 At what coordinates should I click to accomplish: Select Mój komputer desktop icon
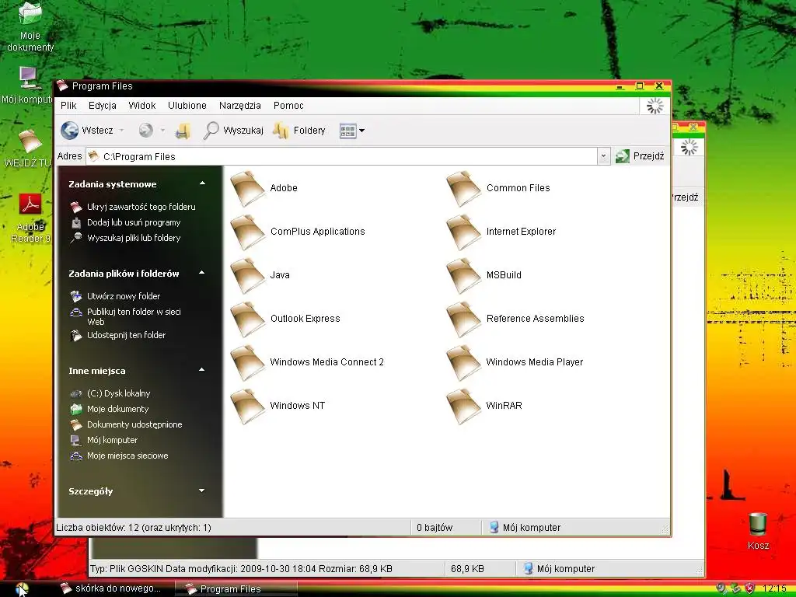pos(27,86)
